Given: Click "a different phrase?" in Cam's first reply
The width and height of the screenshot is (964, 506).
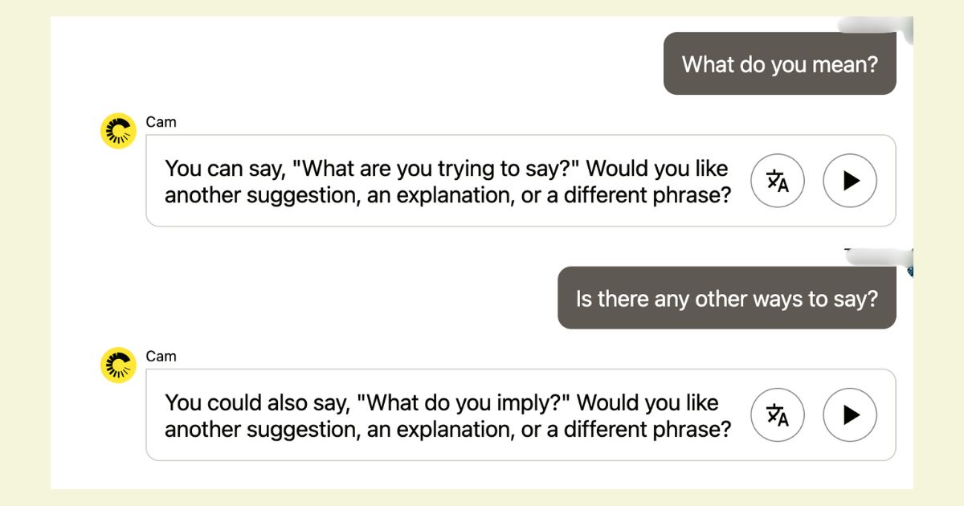Looking at the screenshot, I should (x=637, y=196).
